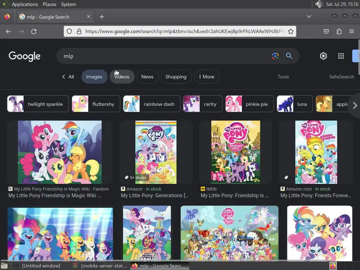
Task: Switch to the Videos tab
Action: [122, 77]
